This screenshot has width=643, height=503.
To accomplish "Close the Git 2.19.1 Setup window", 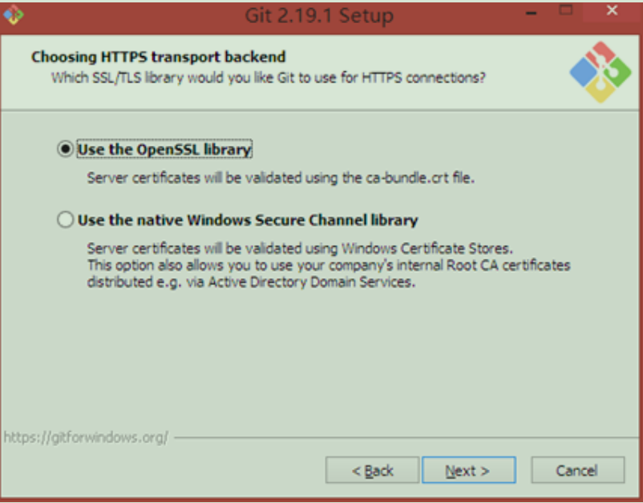I will tap(612, 10).
